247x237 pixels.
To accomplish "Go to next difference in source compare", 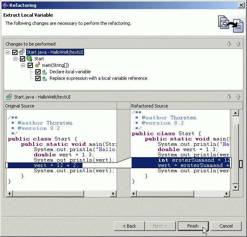I will [x=229, y=97].
